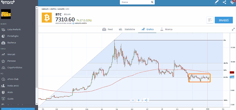Go to Portafoglio in sidebar
The image size is (236, 110).
[13, 36]
